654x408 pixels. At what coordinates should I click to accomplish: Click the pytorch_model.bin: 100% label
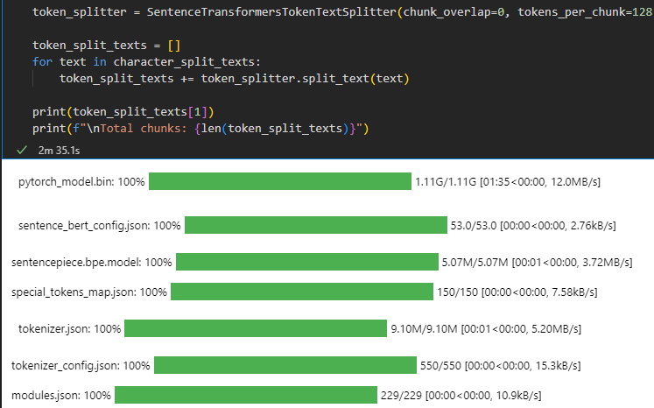pos(81,182)
